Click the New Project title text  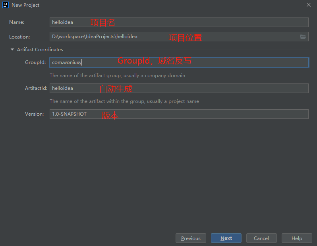(x=25, y=5)
